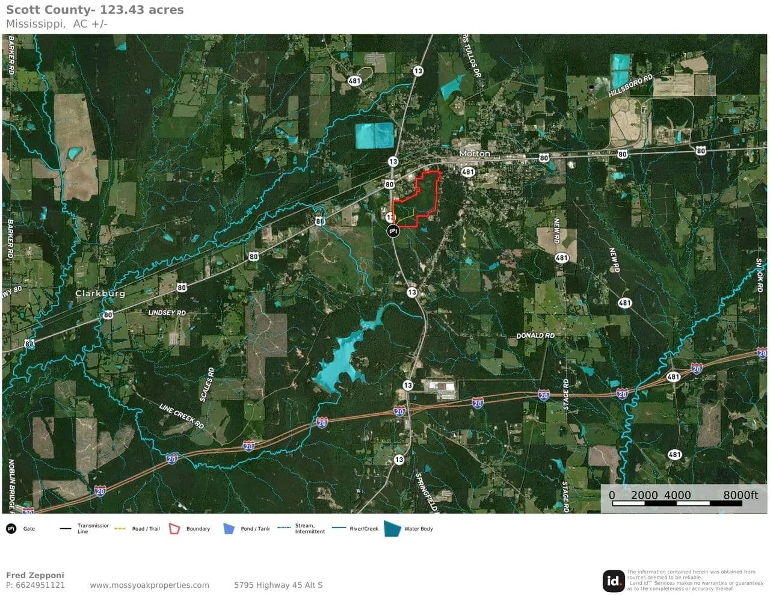770x595 pixels.
Task: Click the Land id logo
Action: 614,581
